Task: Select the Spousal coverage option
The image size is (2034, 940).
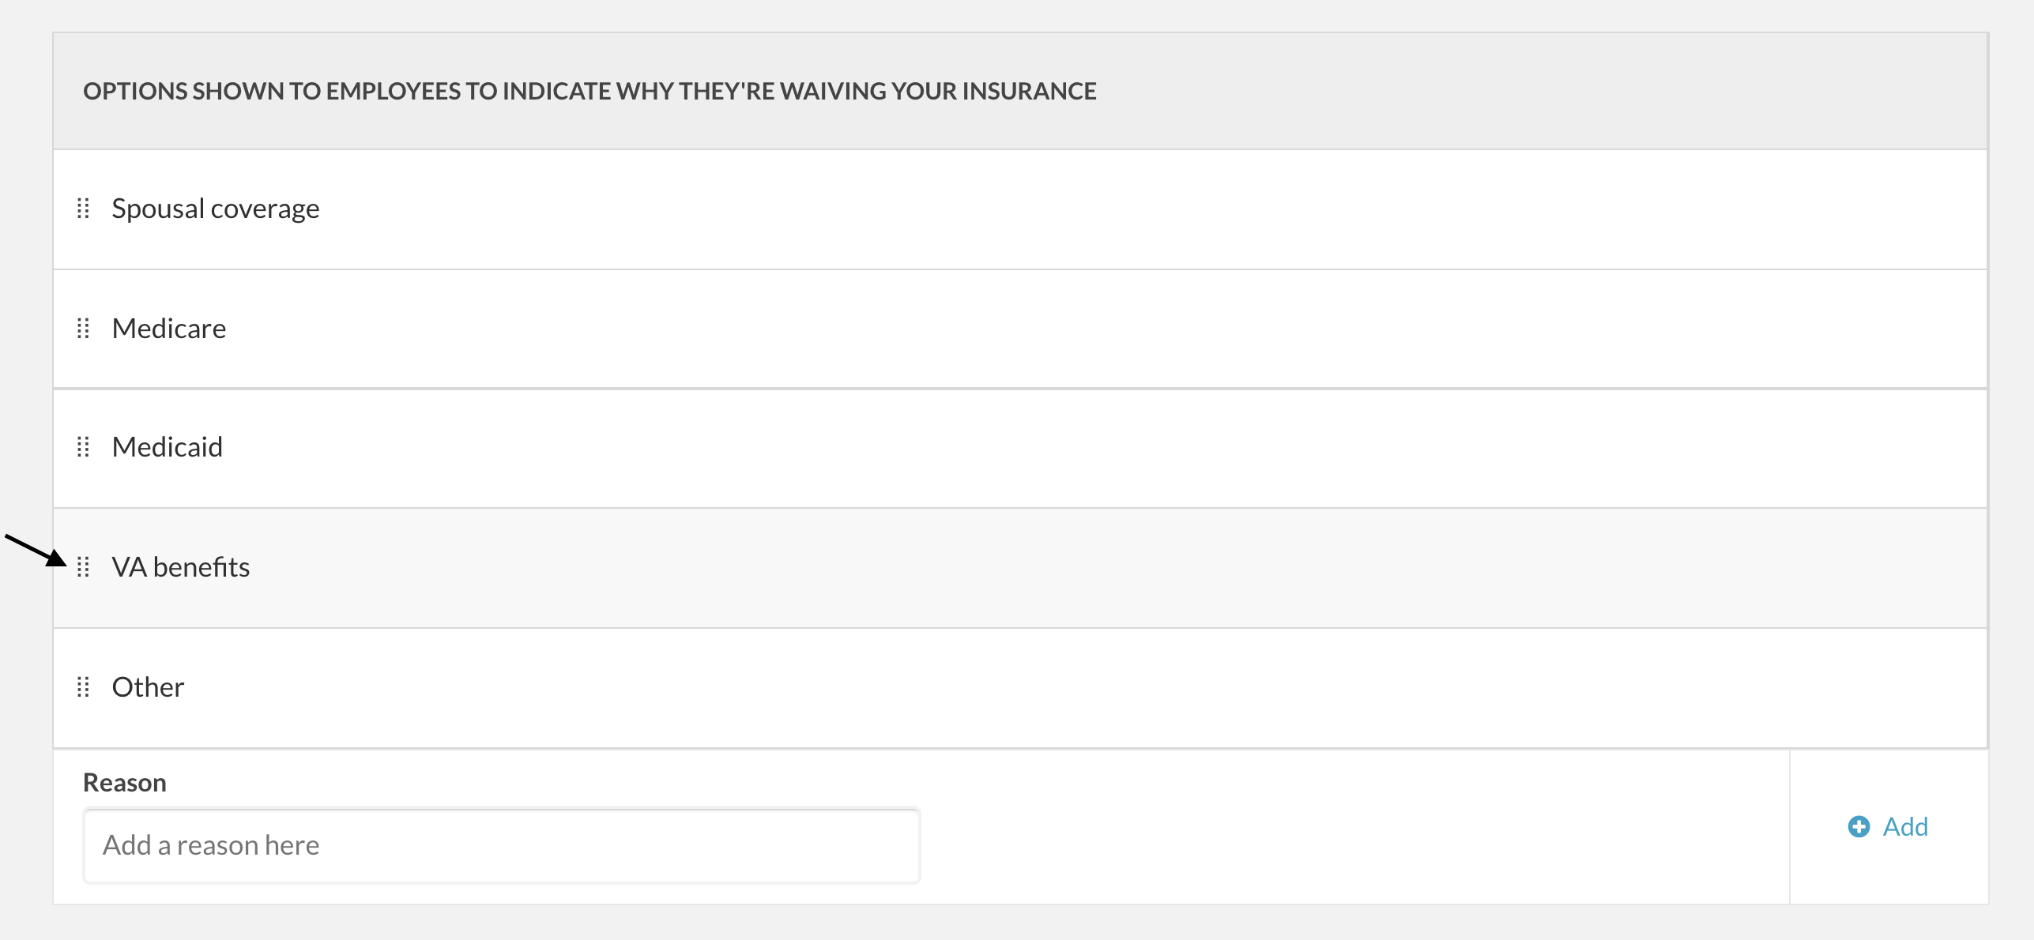Action: (x=216, y=209)
